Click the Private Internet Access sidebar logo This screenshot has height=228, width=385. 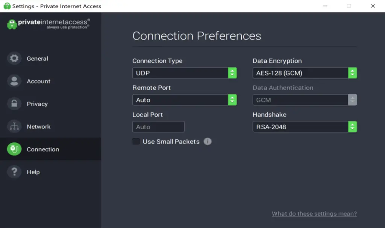pos(49,24)
